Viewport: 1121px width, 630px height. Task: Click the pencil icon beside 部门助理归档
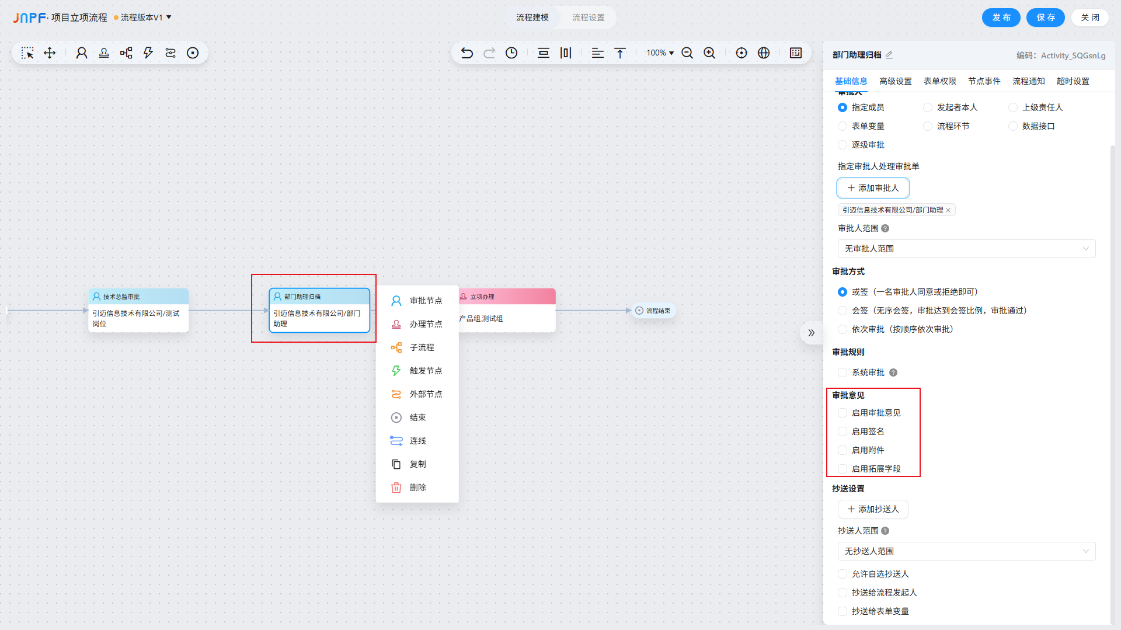click(x=889, y=55)
